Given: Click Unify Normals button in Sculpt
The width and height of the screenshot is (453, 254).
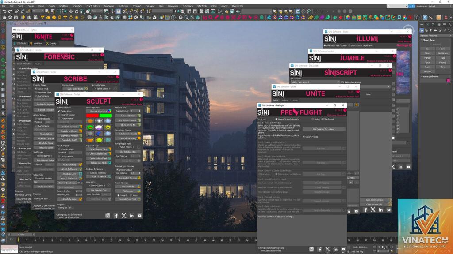Looking at the screenshot, I should coord(128,187).
